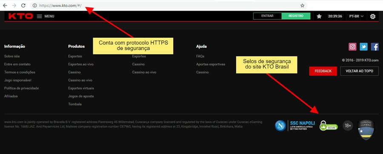
Task: Open Termos e condições link
Action: [20, 72]
